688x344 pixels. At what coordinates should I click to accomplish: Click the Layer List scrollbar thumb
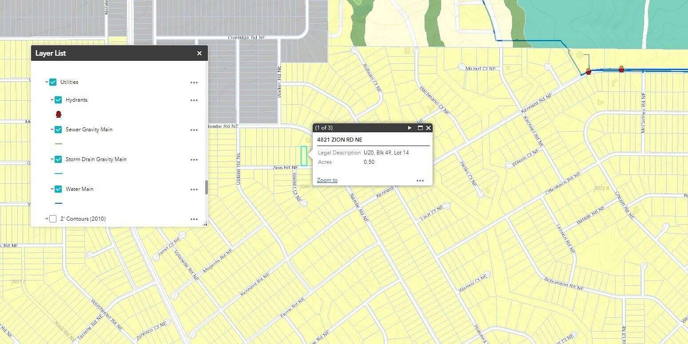point(206,187)
